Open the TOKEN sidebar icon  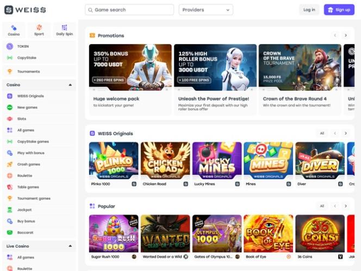9,46
